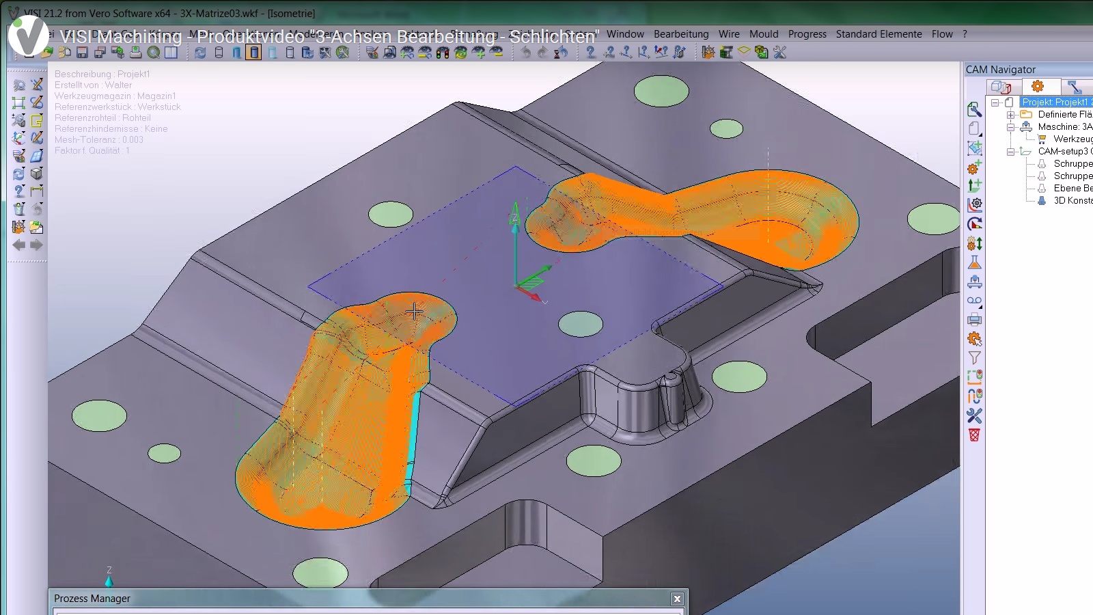Switch to the cube model tab in CAM Navigator
This screenshot has width=1093, height=615.
(1001, 86)
